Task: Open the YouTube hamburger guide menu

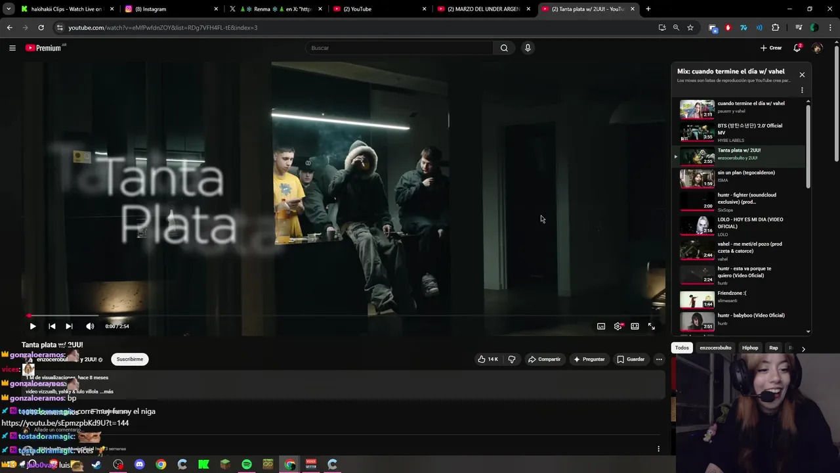Action: (x=12, y=48)
